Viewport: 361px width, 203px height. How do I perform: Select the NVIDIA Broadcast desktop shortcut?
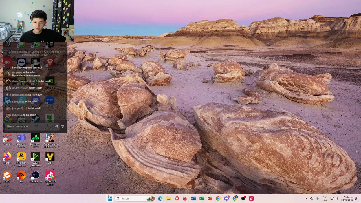(x=36, y=159)
